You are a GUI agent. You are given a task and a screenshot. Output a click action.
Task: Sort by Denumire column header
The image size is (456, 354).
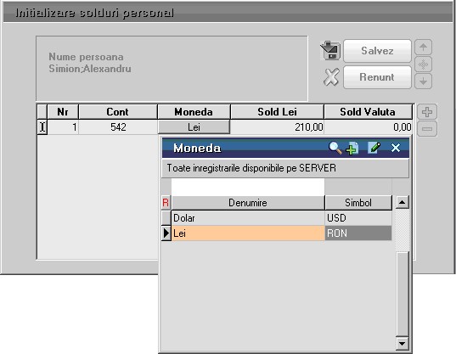[248, 203]
